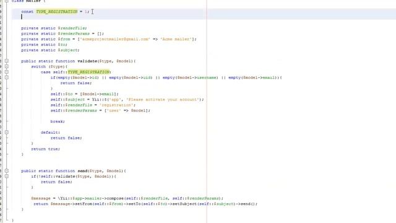
Task: Click the default: label
Action: pos(50,132)
